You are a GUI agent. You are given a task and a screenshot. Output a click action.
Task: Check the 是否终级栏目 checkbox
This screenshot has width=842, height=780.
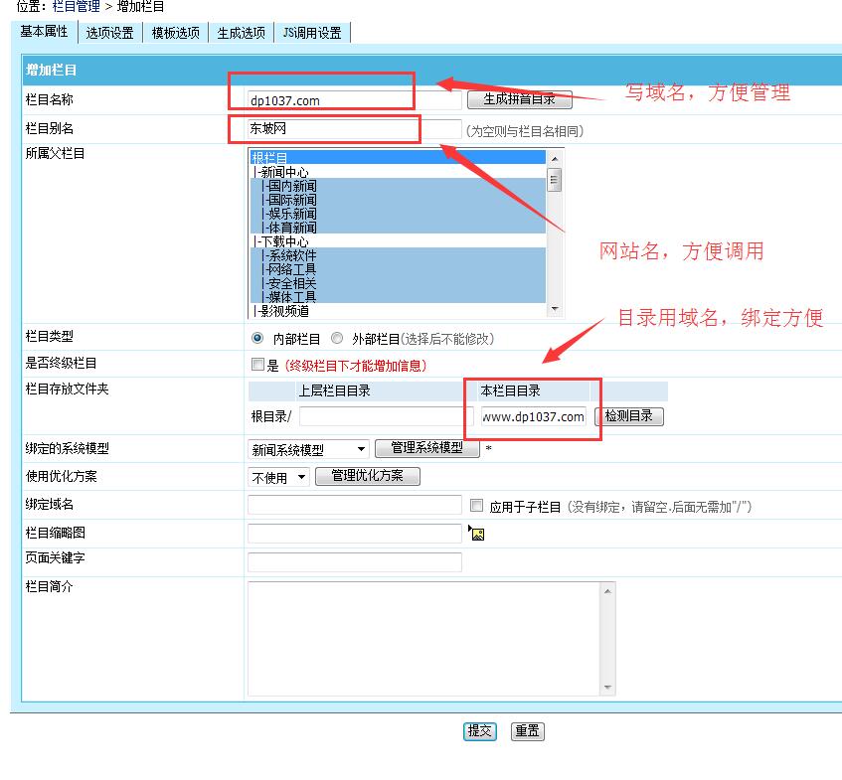[x=257, y=365]
